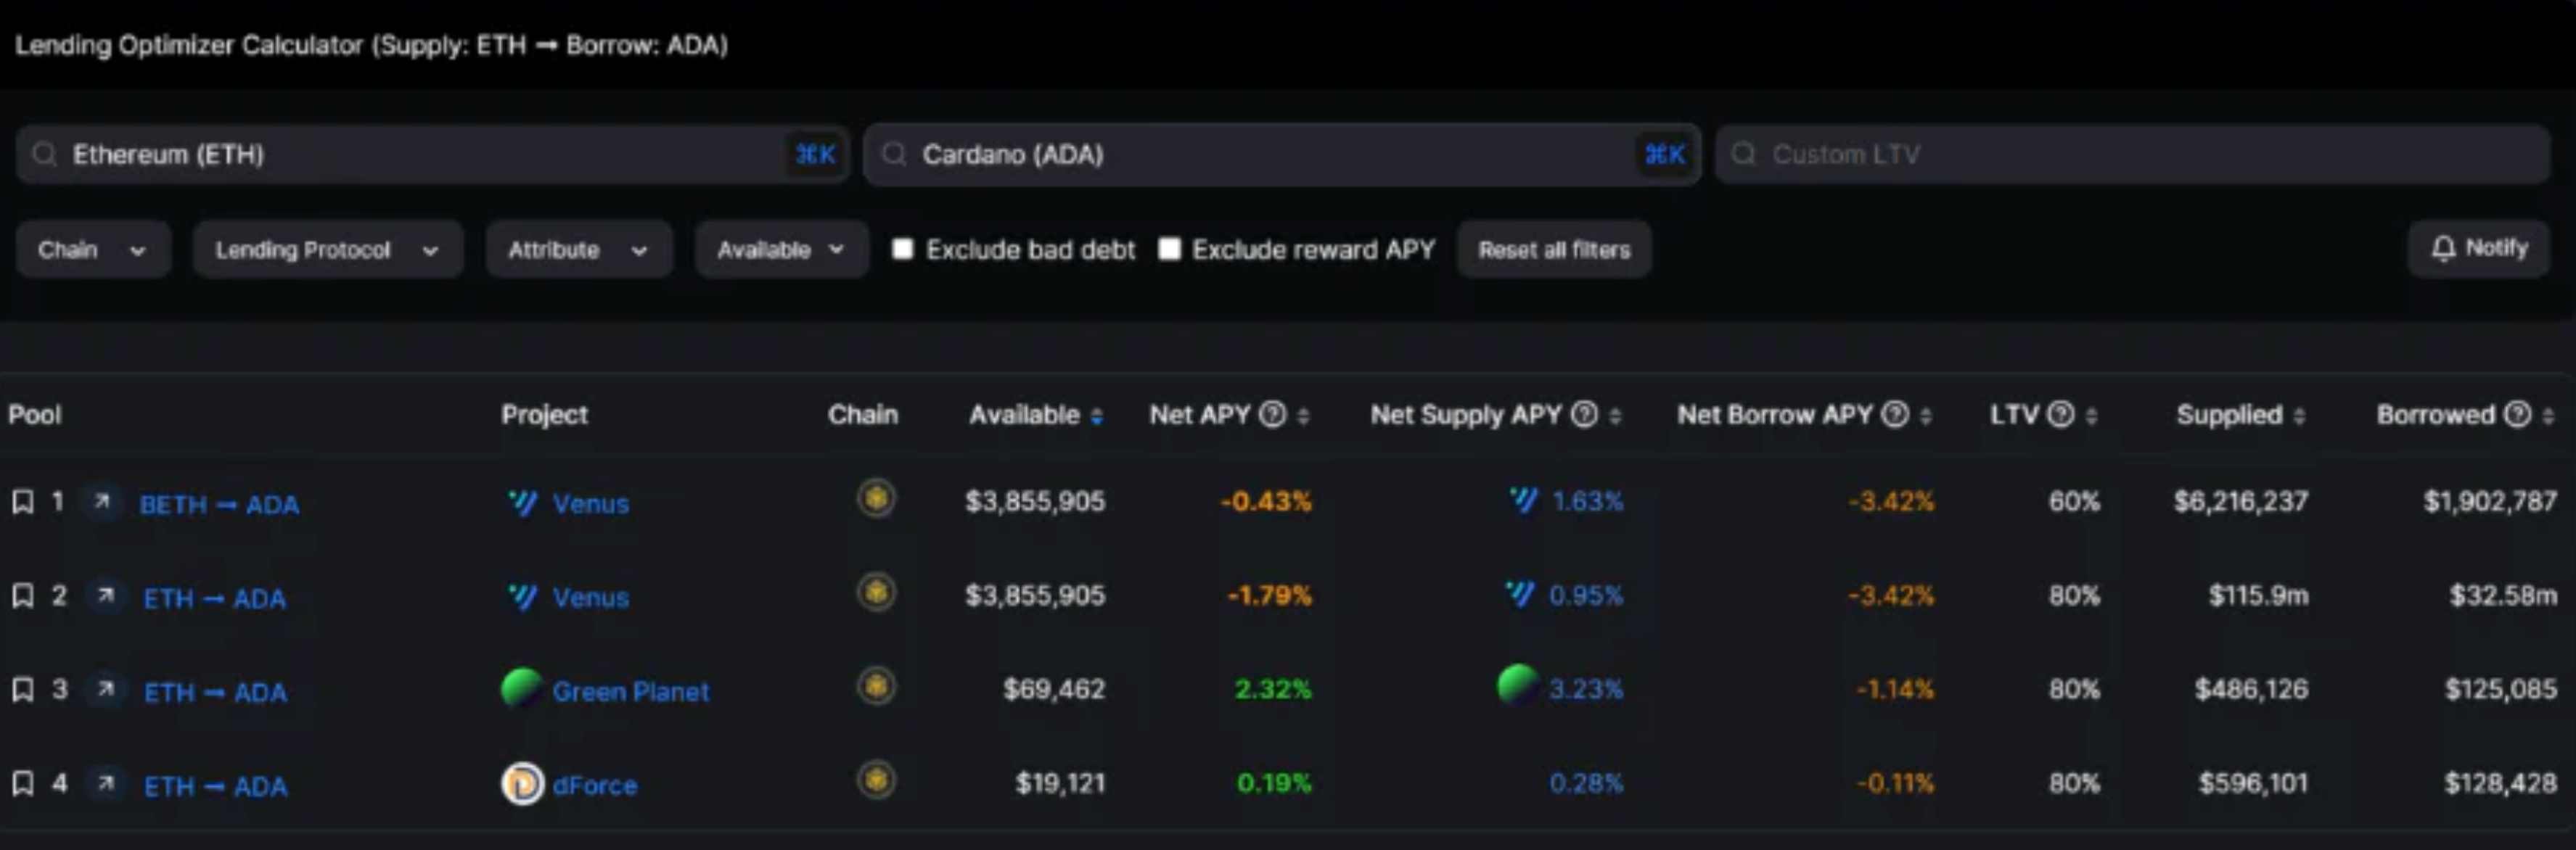
Task: Click Reset all filters button
Action: (1551, 248)
